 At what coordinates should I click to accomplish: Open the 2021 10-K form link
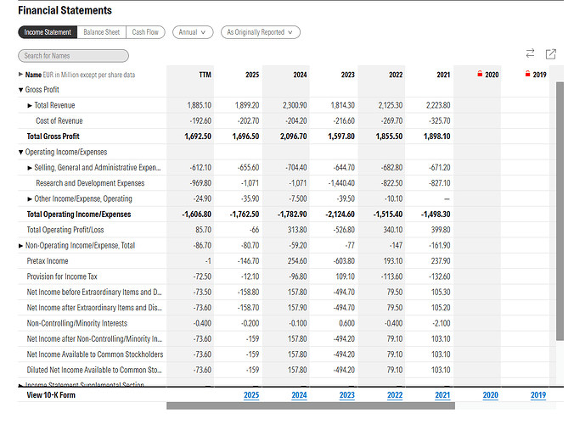click(442, 395)
